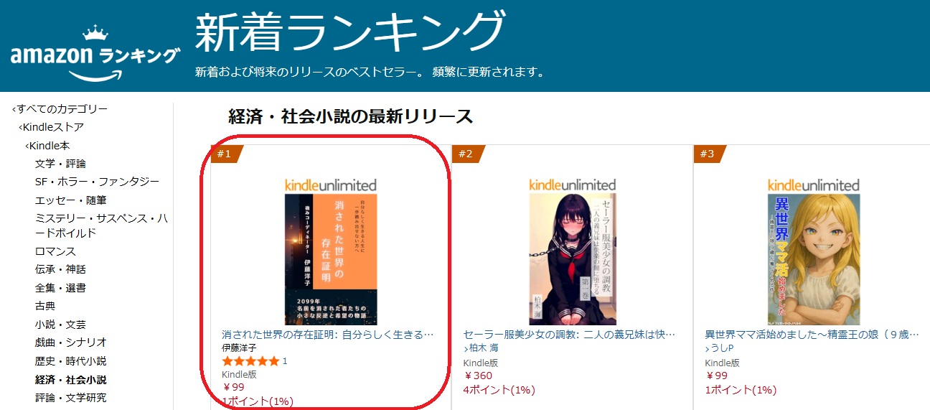Go up to Kindle本 category
Screen dimensions: 930x410
point(50,146)
